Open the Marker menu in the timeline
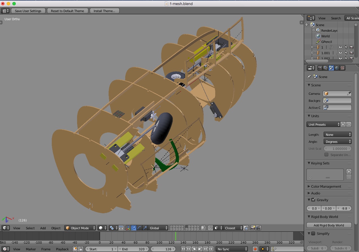 [31, 249]
